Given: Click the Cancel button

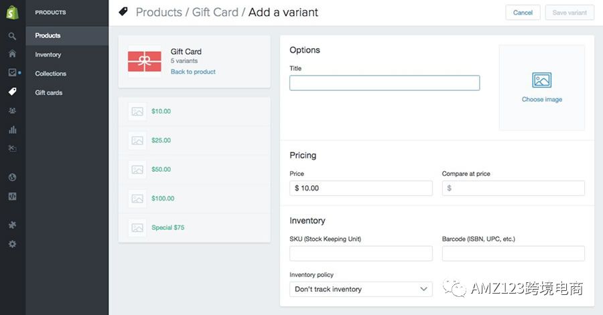Looking at the screenshot, I should (523, 13).
